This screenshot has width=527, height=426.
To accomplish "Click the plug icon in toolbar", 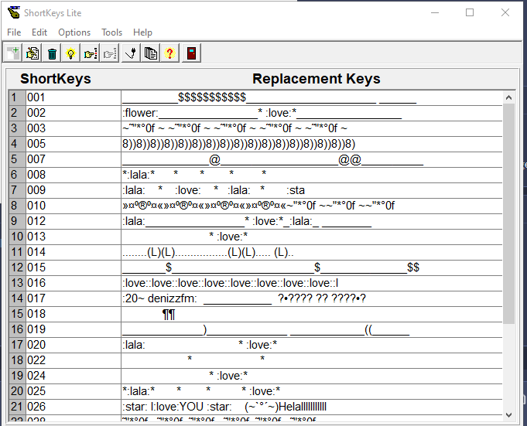I will [132, 53].
